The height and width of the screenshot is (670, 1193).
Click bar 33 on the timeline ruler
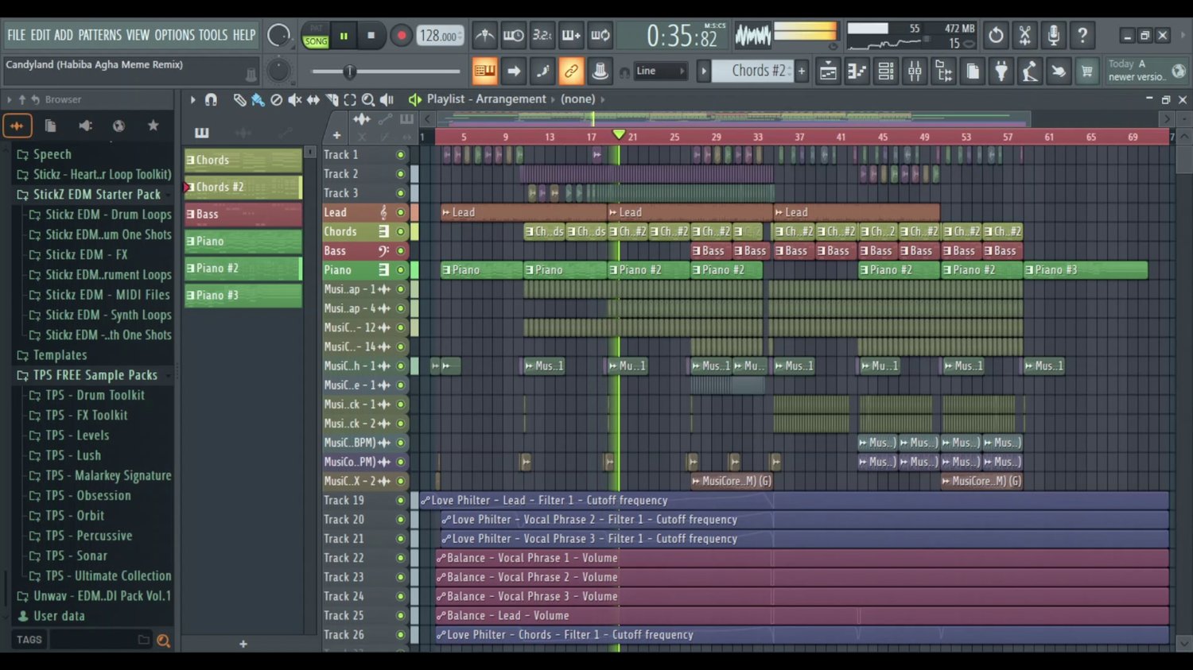tap(757, 137)
